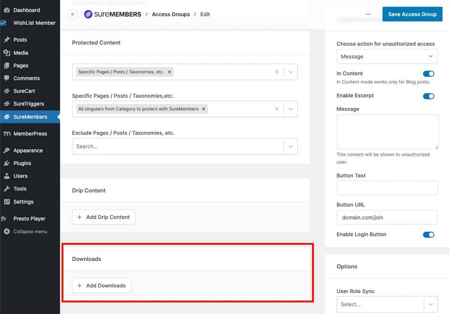This screenshot has height=314, width=450.
Task: Click the Downloads section heading
Action: pos(86,259)
